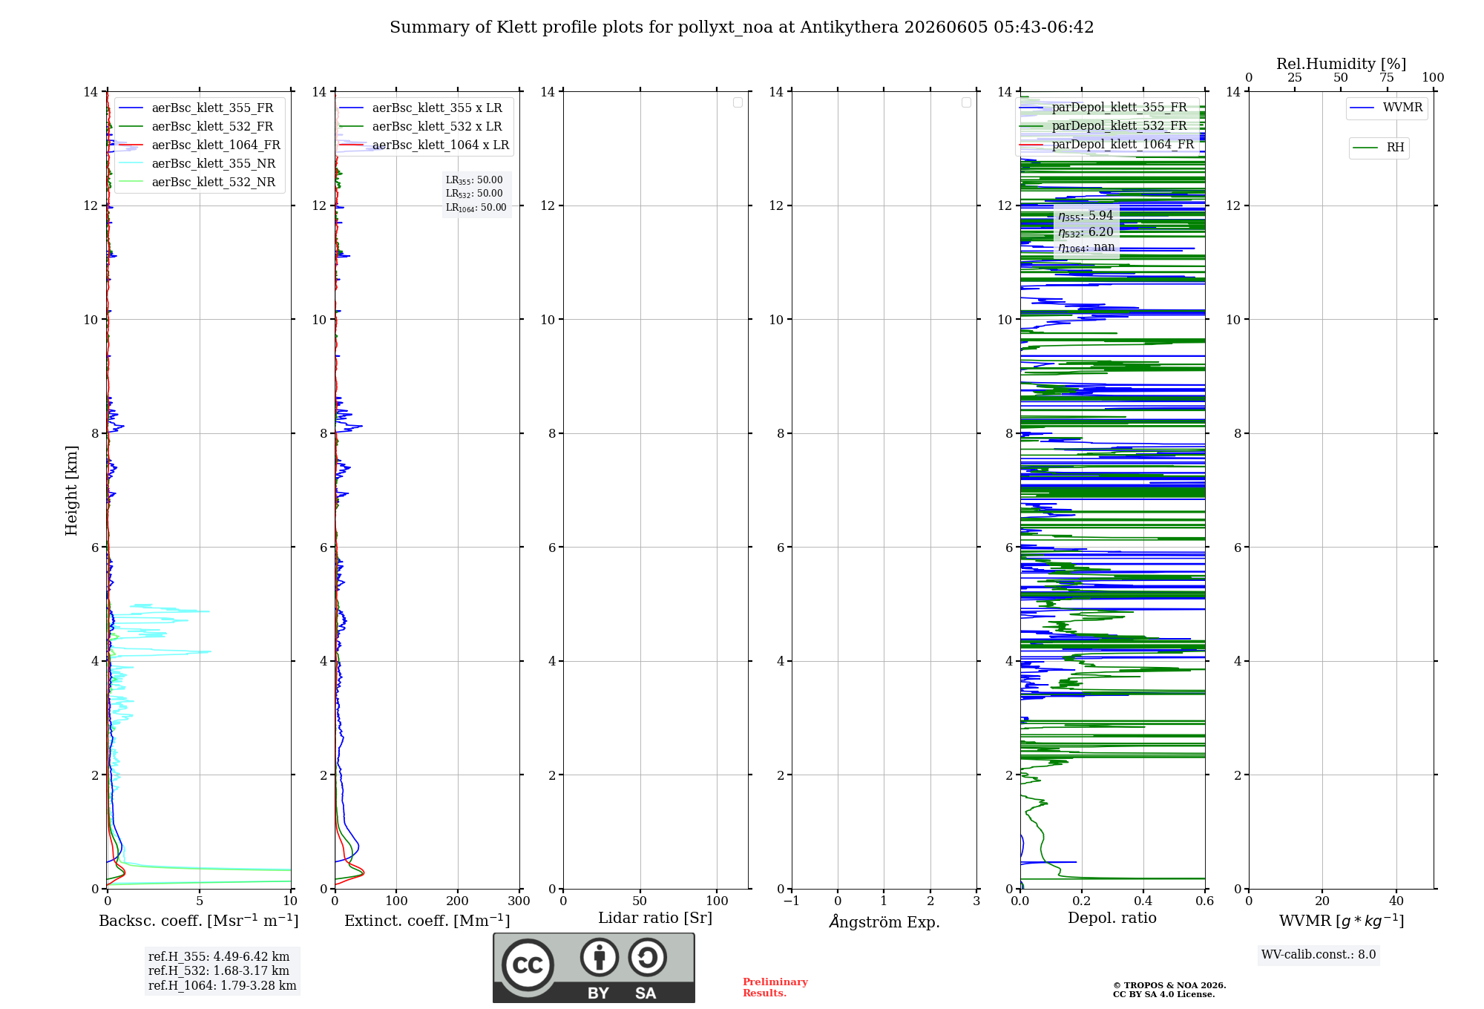1484x1009 pixels.
Task: Click the η1064: nan annotation
Action: pos(1086,248)
